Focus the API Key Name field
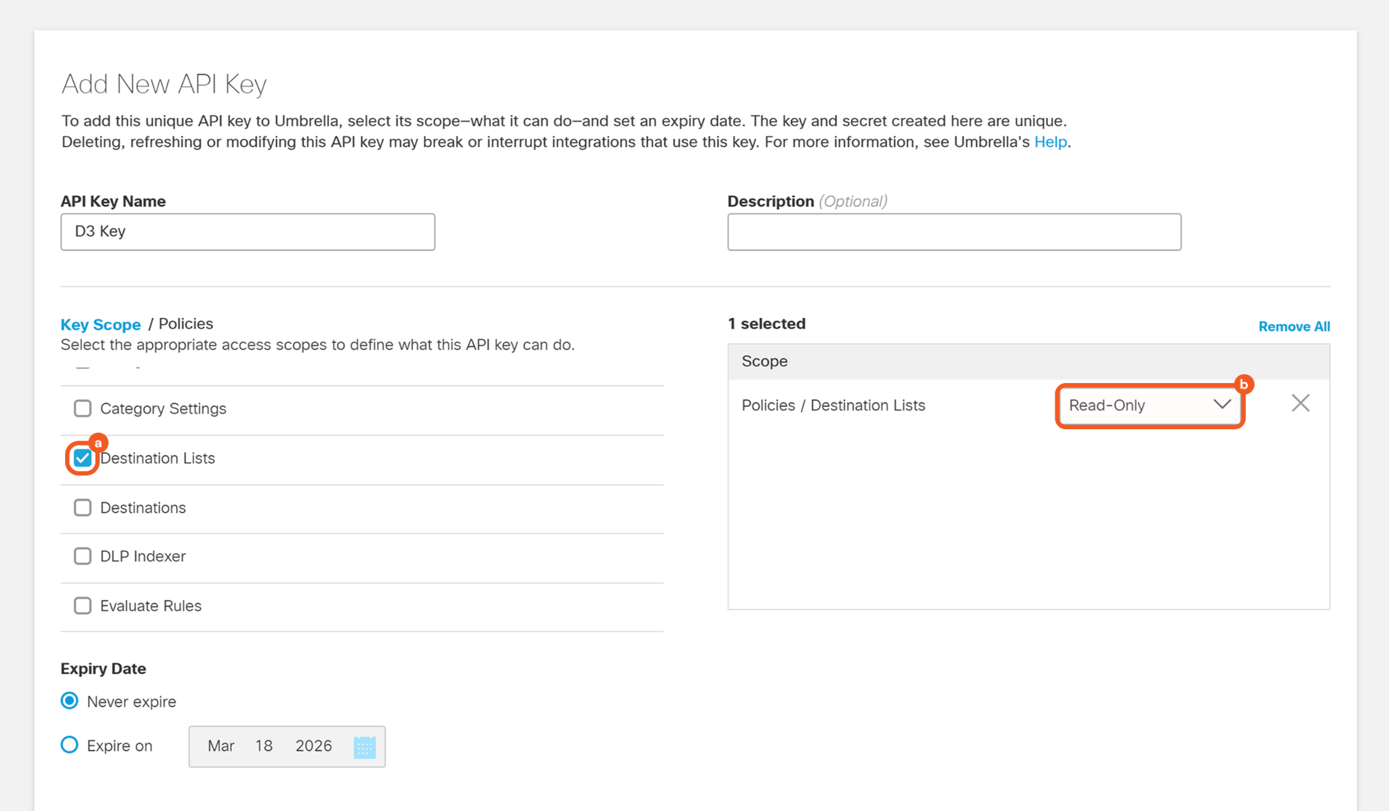Screen dimensions: 1389x811 pyautogui.click(x=248, y=232)
